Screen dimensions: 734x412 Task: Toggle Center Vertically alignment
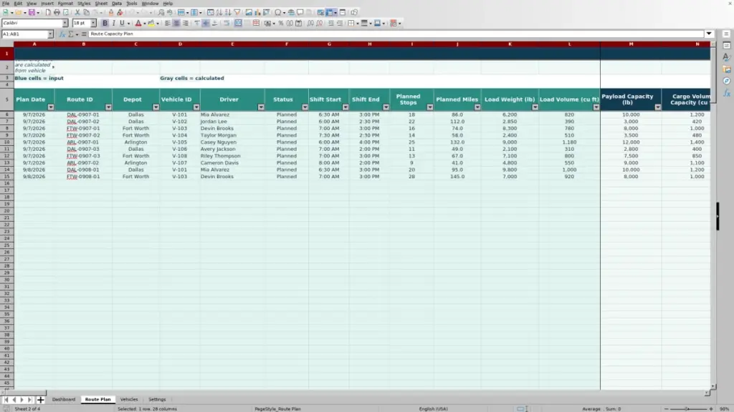206,23
